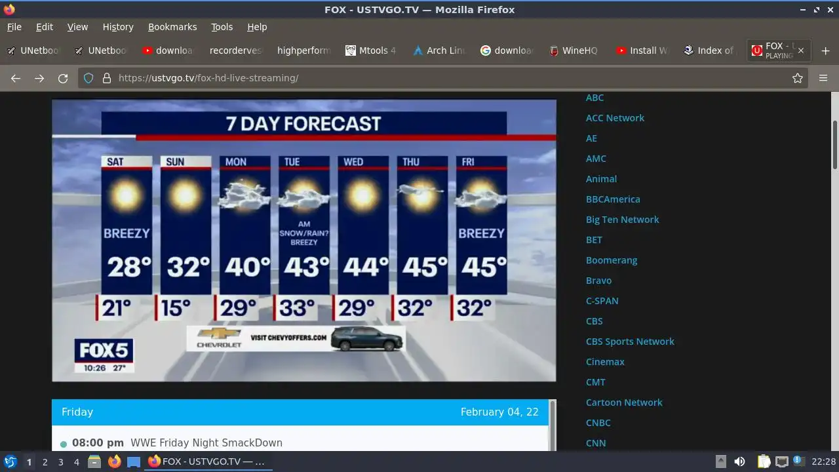839x472 pixels.
Task: Open the BET channel link
Action: [594, 240]
